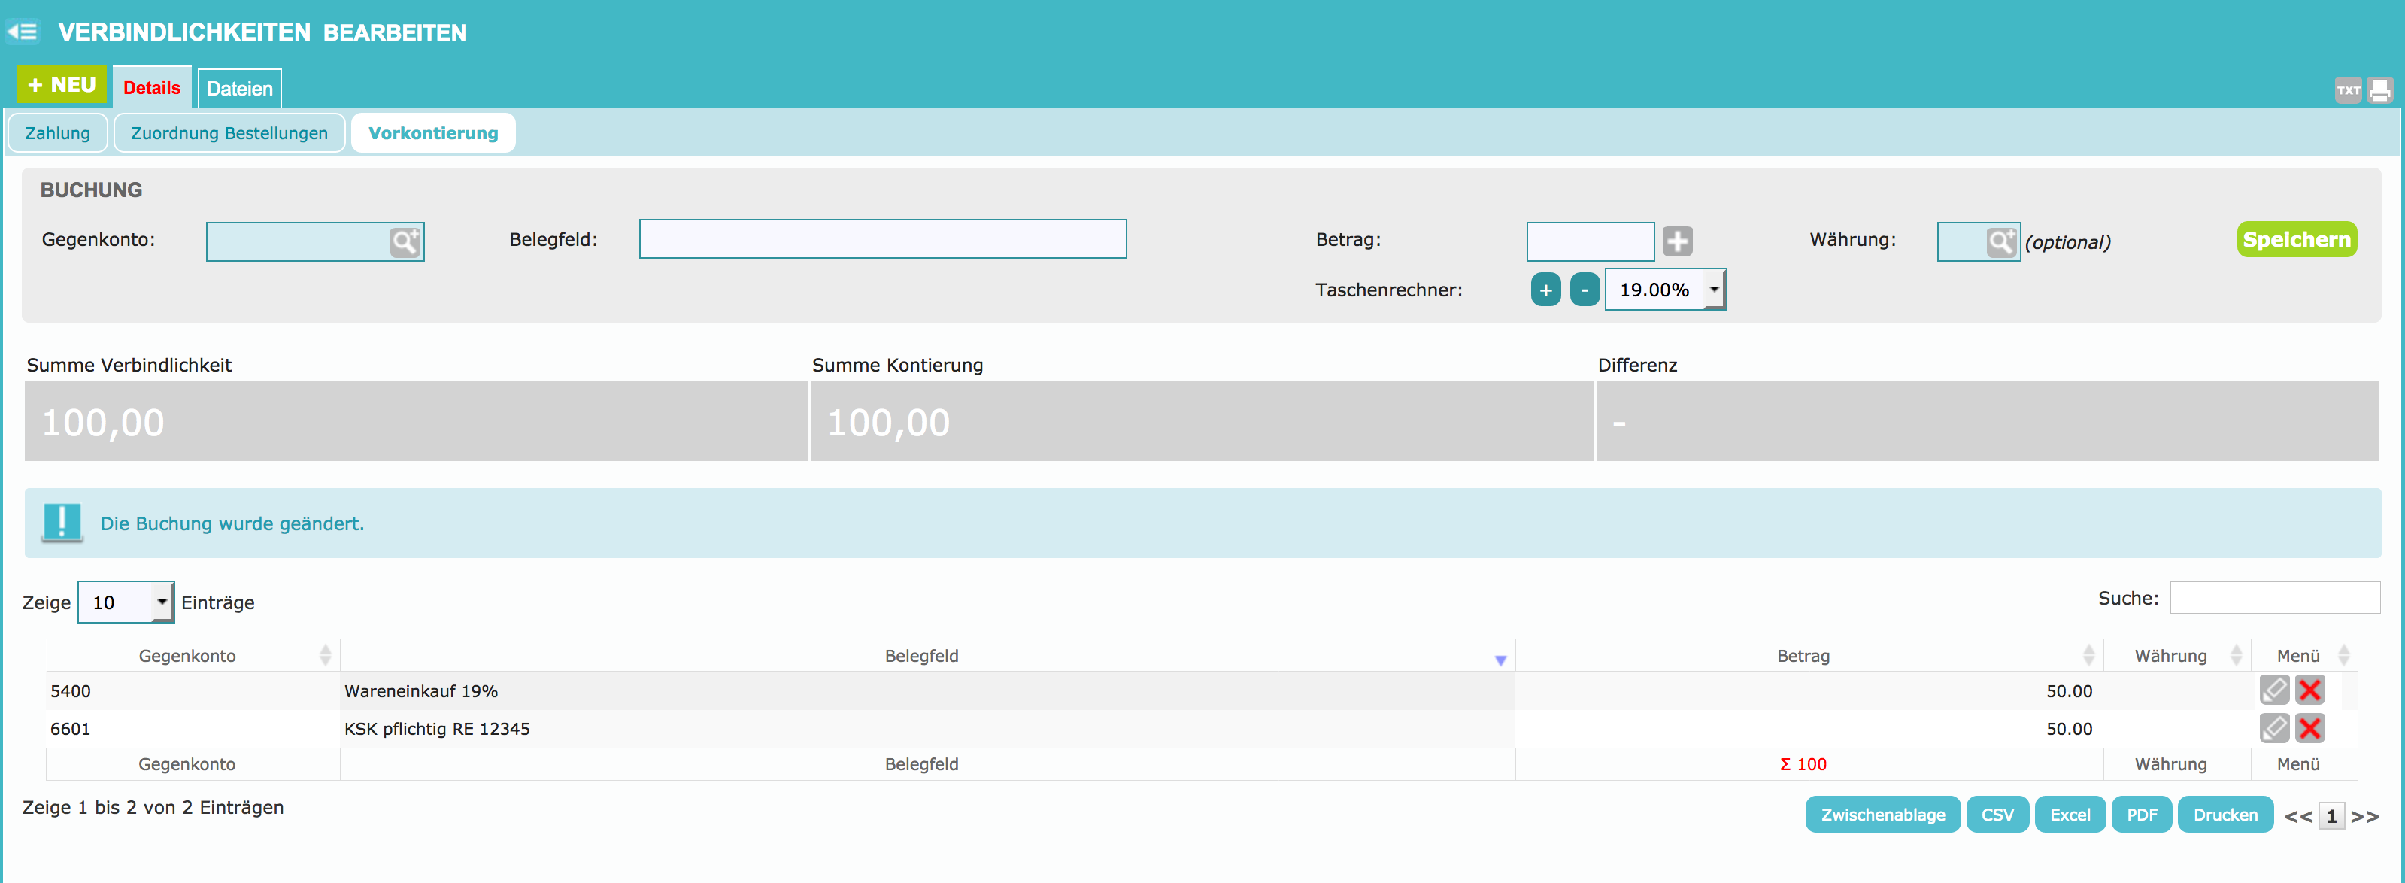Open the Zuordnung Bestellungen tab
This screenshot has width=2405, height=883.
pyautogui.click(x=229, y=132)
